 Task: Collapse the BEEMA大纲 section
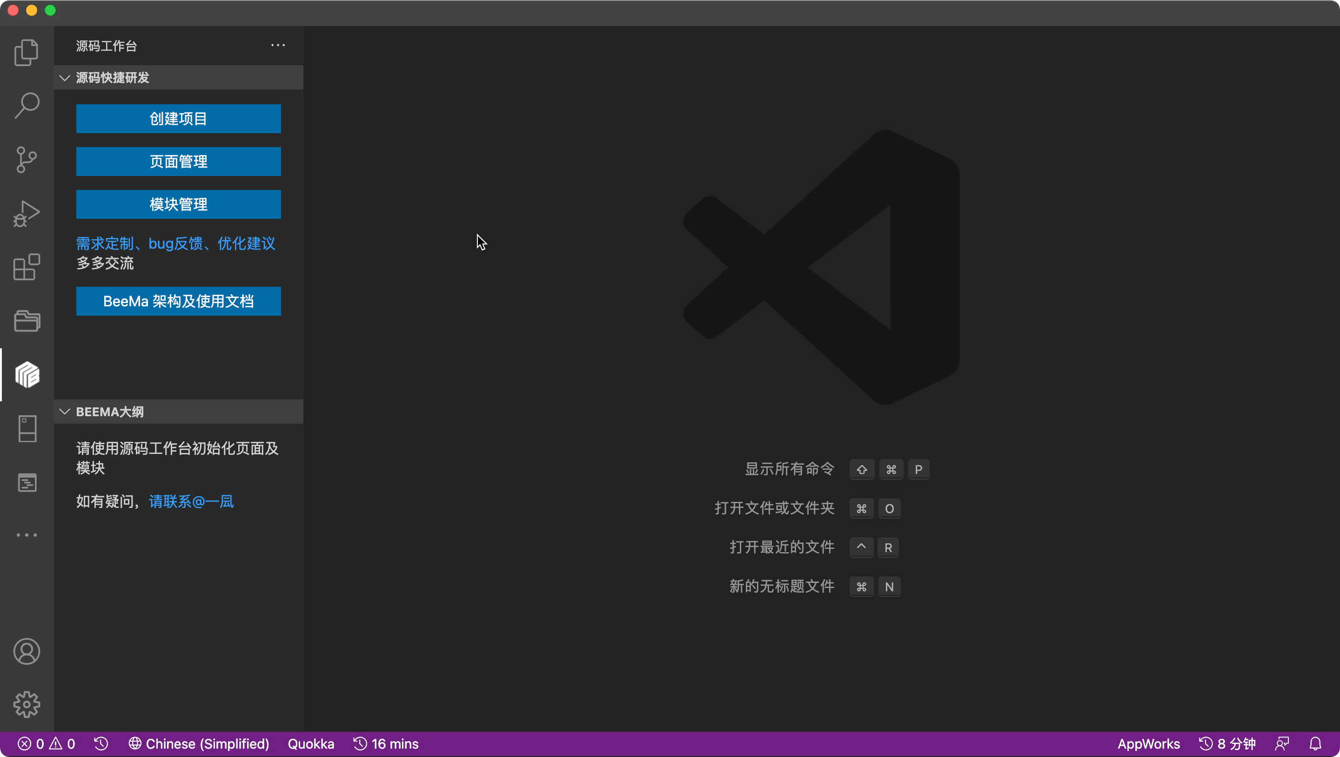point(64,412)
